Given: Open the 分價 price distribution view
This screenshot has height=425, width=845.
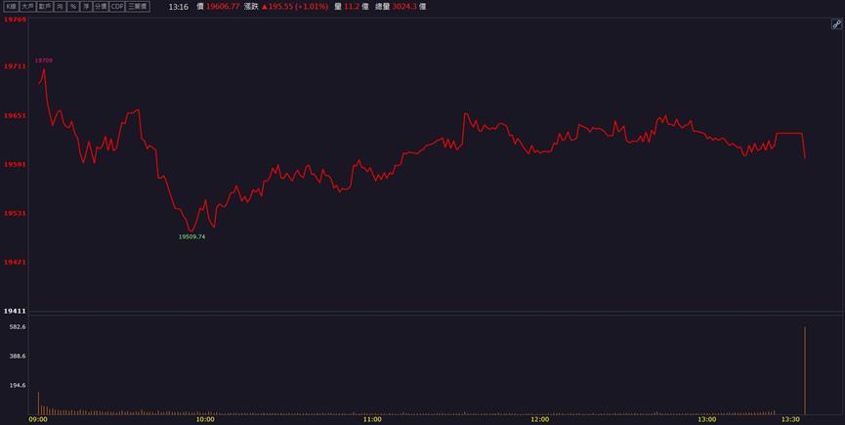Looking at the screenshot, I should 101,7.
